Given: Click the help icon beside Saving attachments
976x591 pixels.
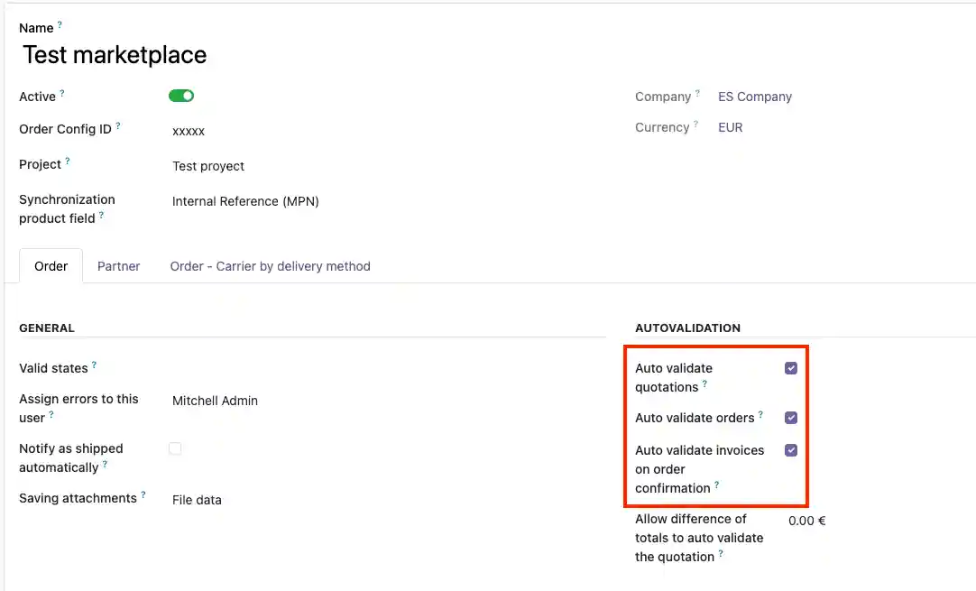Looking at the screenshot, I should [143, 495].
